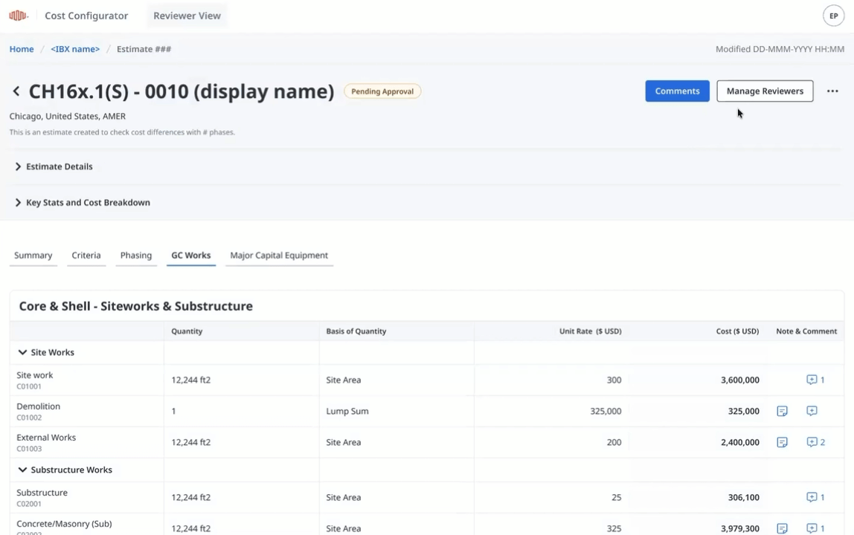This screenshot has width=854, height=535.
Task: Click the Core & Shell section heading
Action: (x=136, y=306)
